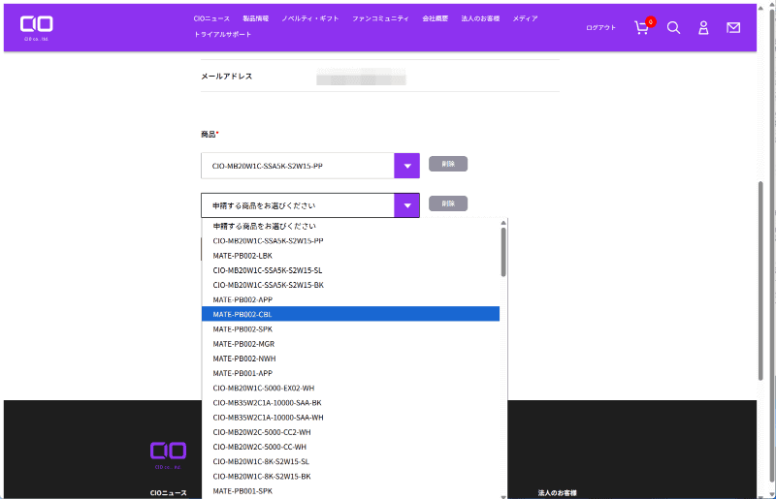The height and width of the screenshot is (499, 776).
Task: Click the CIO logo in header
Action: click(x=36, y=28)
